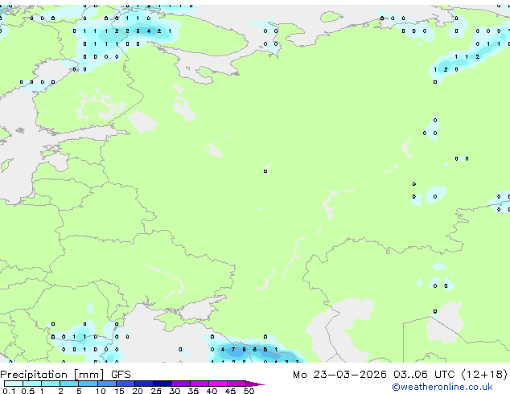Select the '35' legend scale label

(x=193, y=391)
